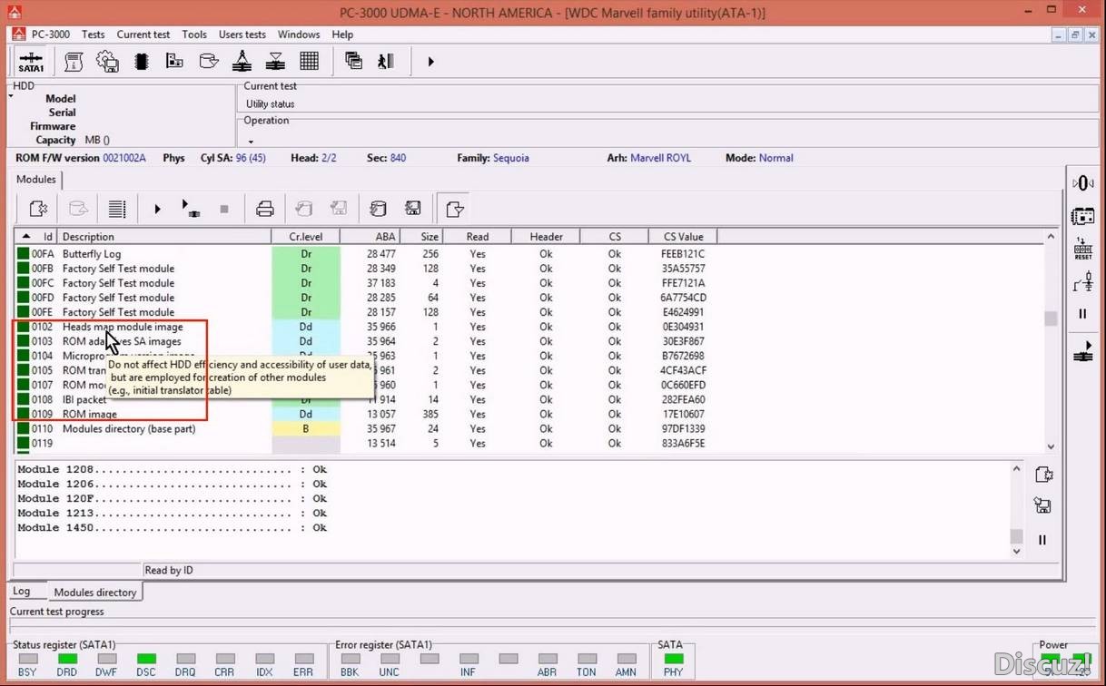Open the scroll-shaped HDD info icon
The width and height of the screenshot is (1106, 686).
coord(74,62)
